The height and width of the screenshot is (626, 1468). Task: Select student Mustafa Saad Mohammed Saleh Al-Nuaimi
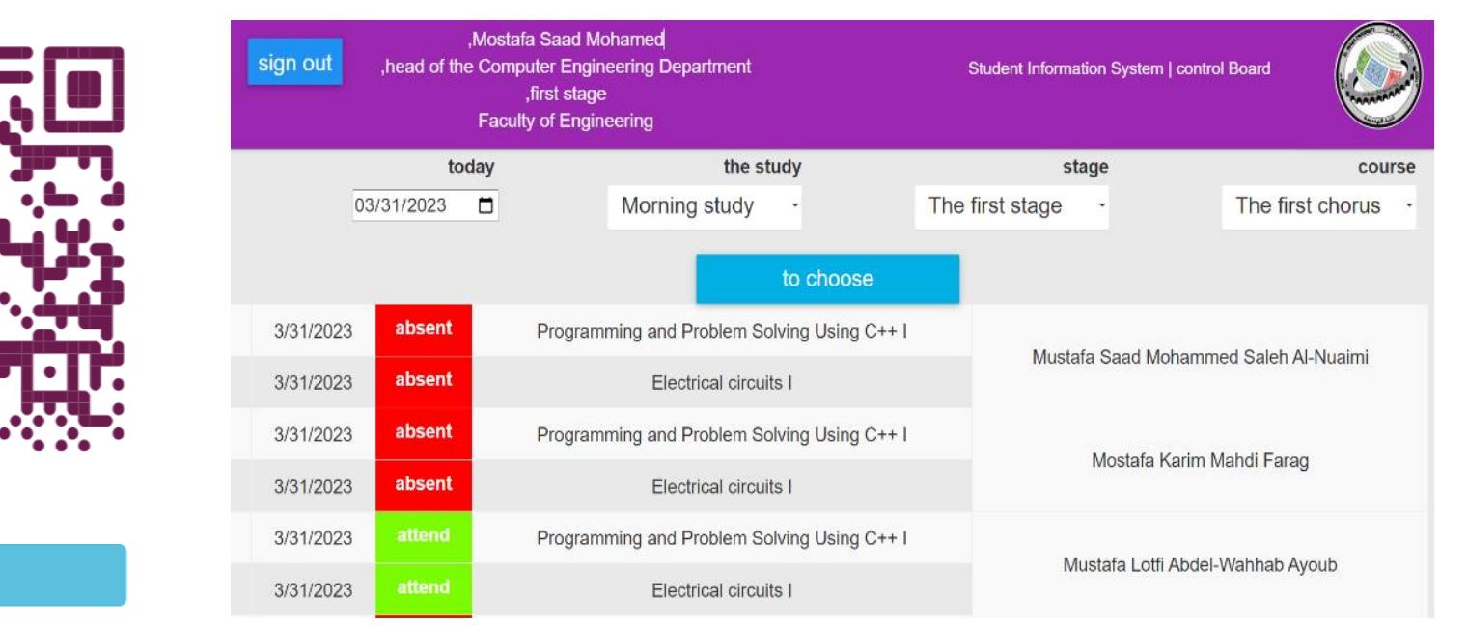click(x=1200, y=357)
